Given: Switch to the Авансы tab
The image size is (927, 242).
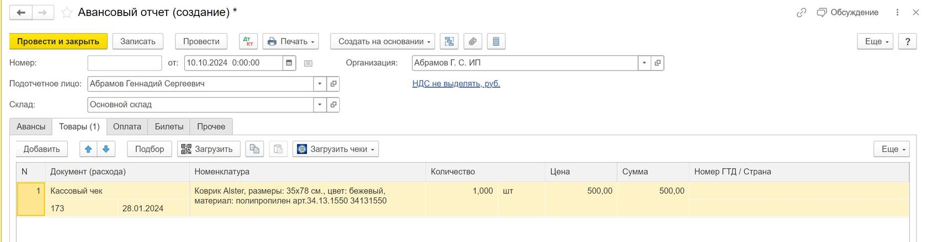Looking at the screenshot, I should coord(31,127).
